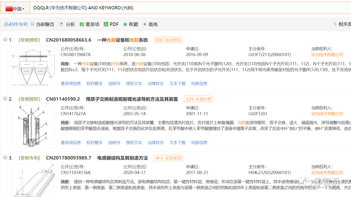Click publication number CN108139687A

point(75,55)
